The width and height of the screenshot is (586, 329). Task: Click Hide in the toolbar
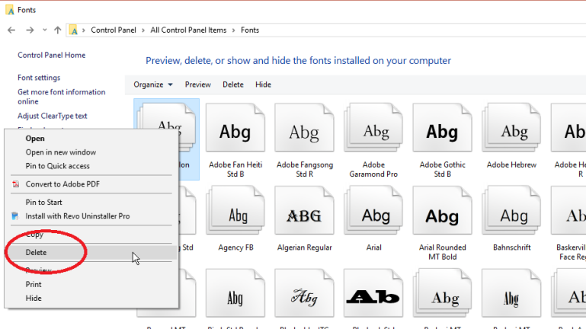pyautogui.click(x=263, y=85)
